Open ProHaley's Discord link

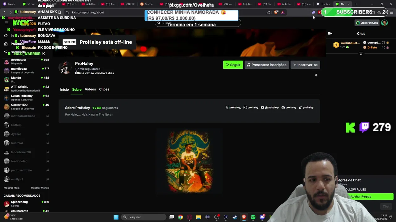289,108
